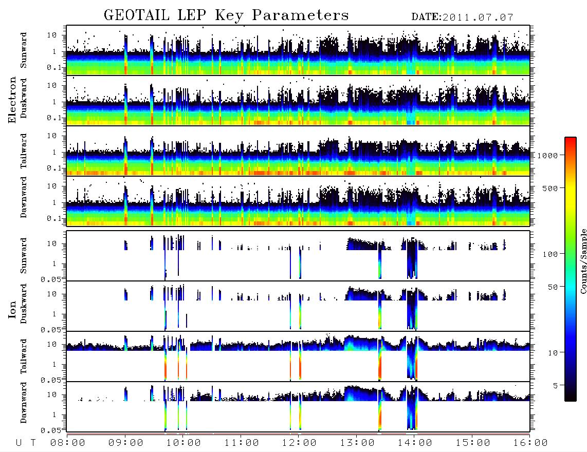
Task: Select the "16:00" time tick label
Action: tap(530, 443)
